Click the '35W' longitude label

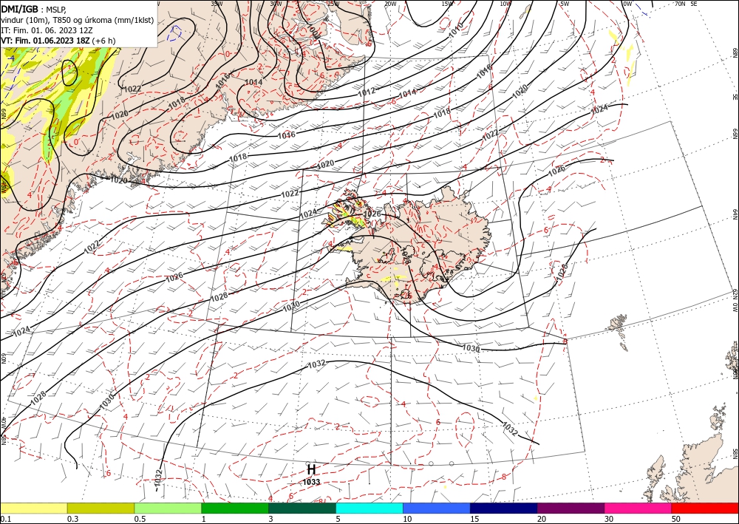pyautogui.click(x=217, y=4)
